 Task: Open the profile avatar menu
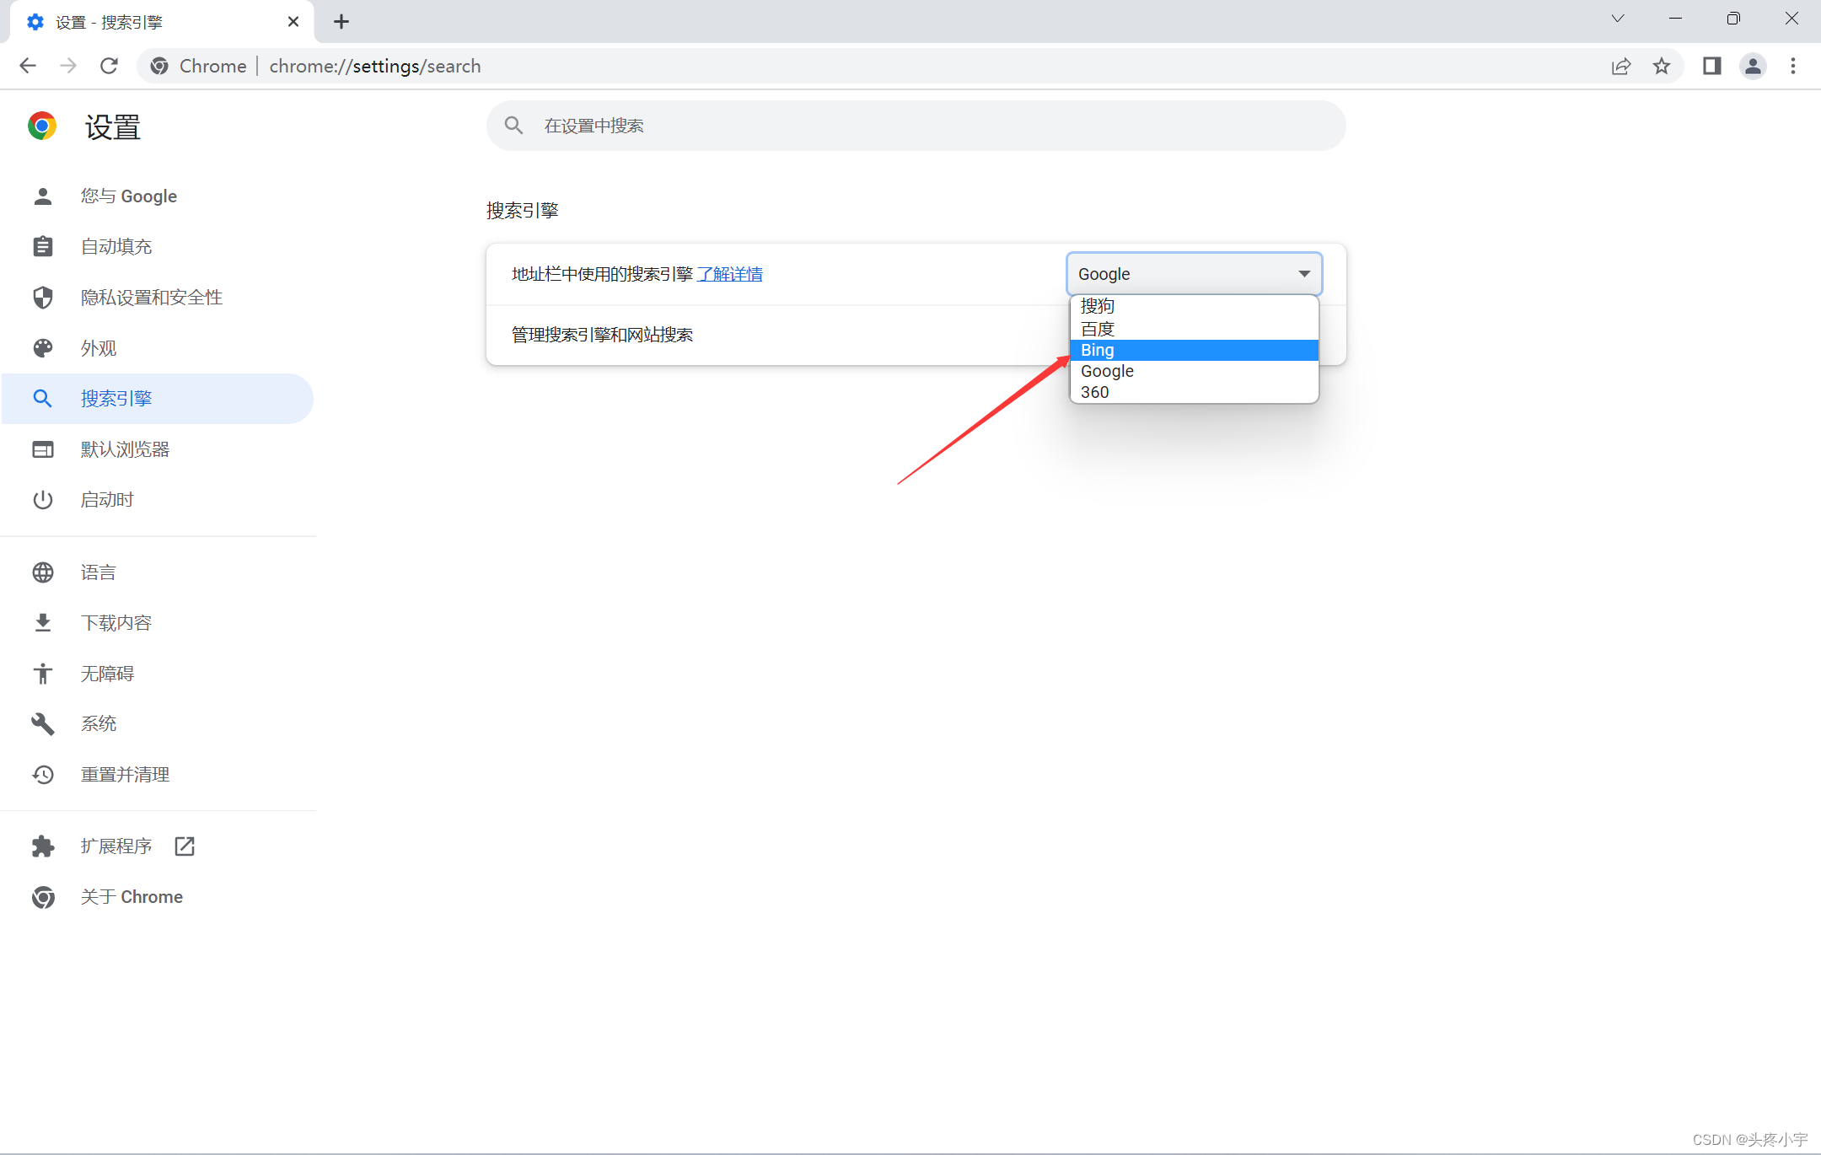click(1753, 66)
